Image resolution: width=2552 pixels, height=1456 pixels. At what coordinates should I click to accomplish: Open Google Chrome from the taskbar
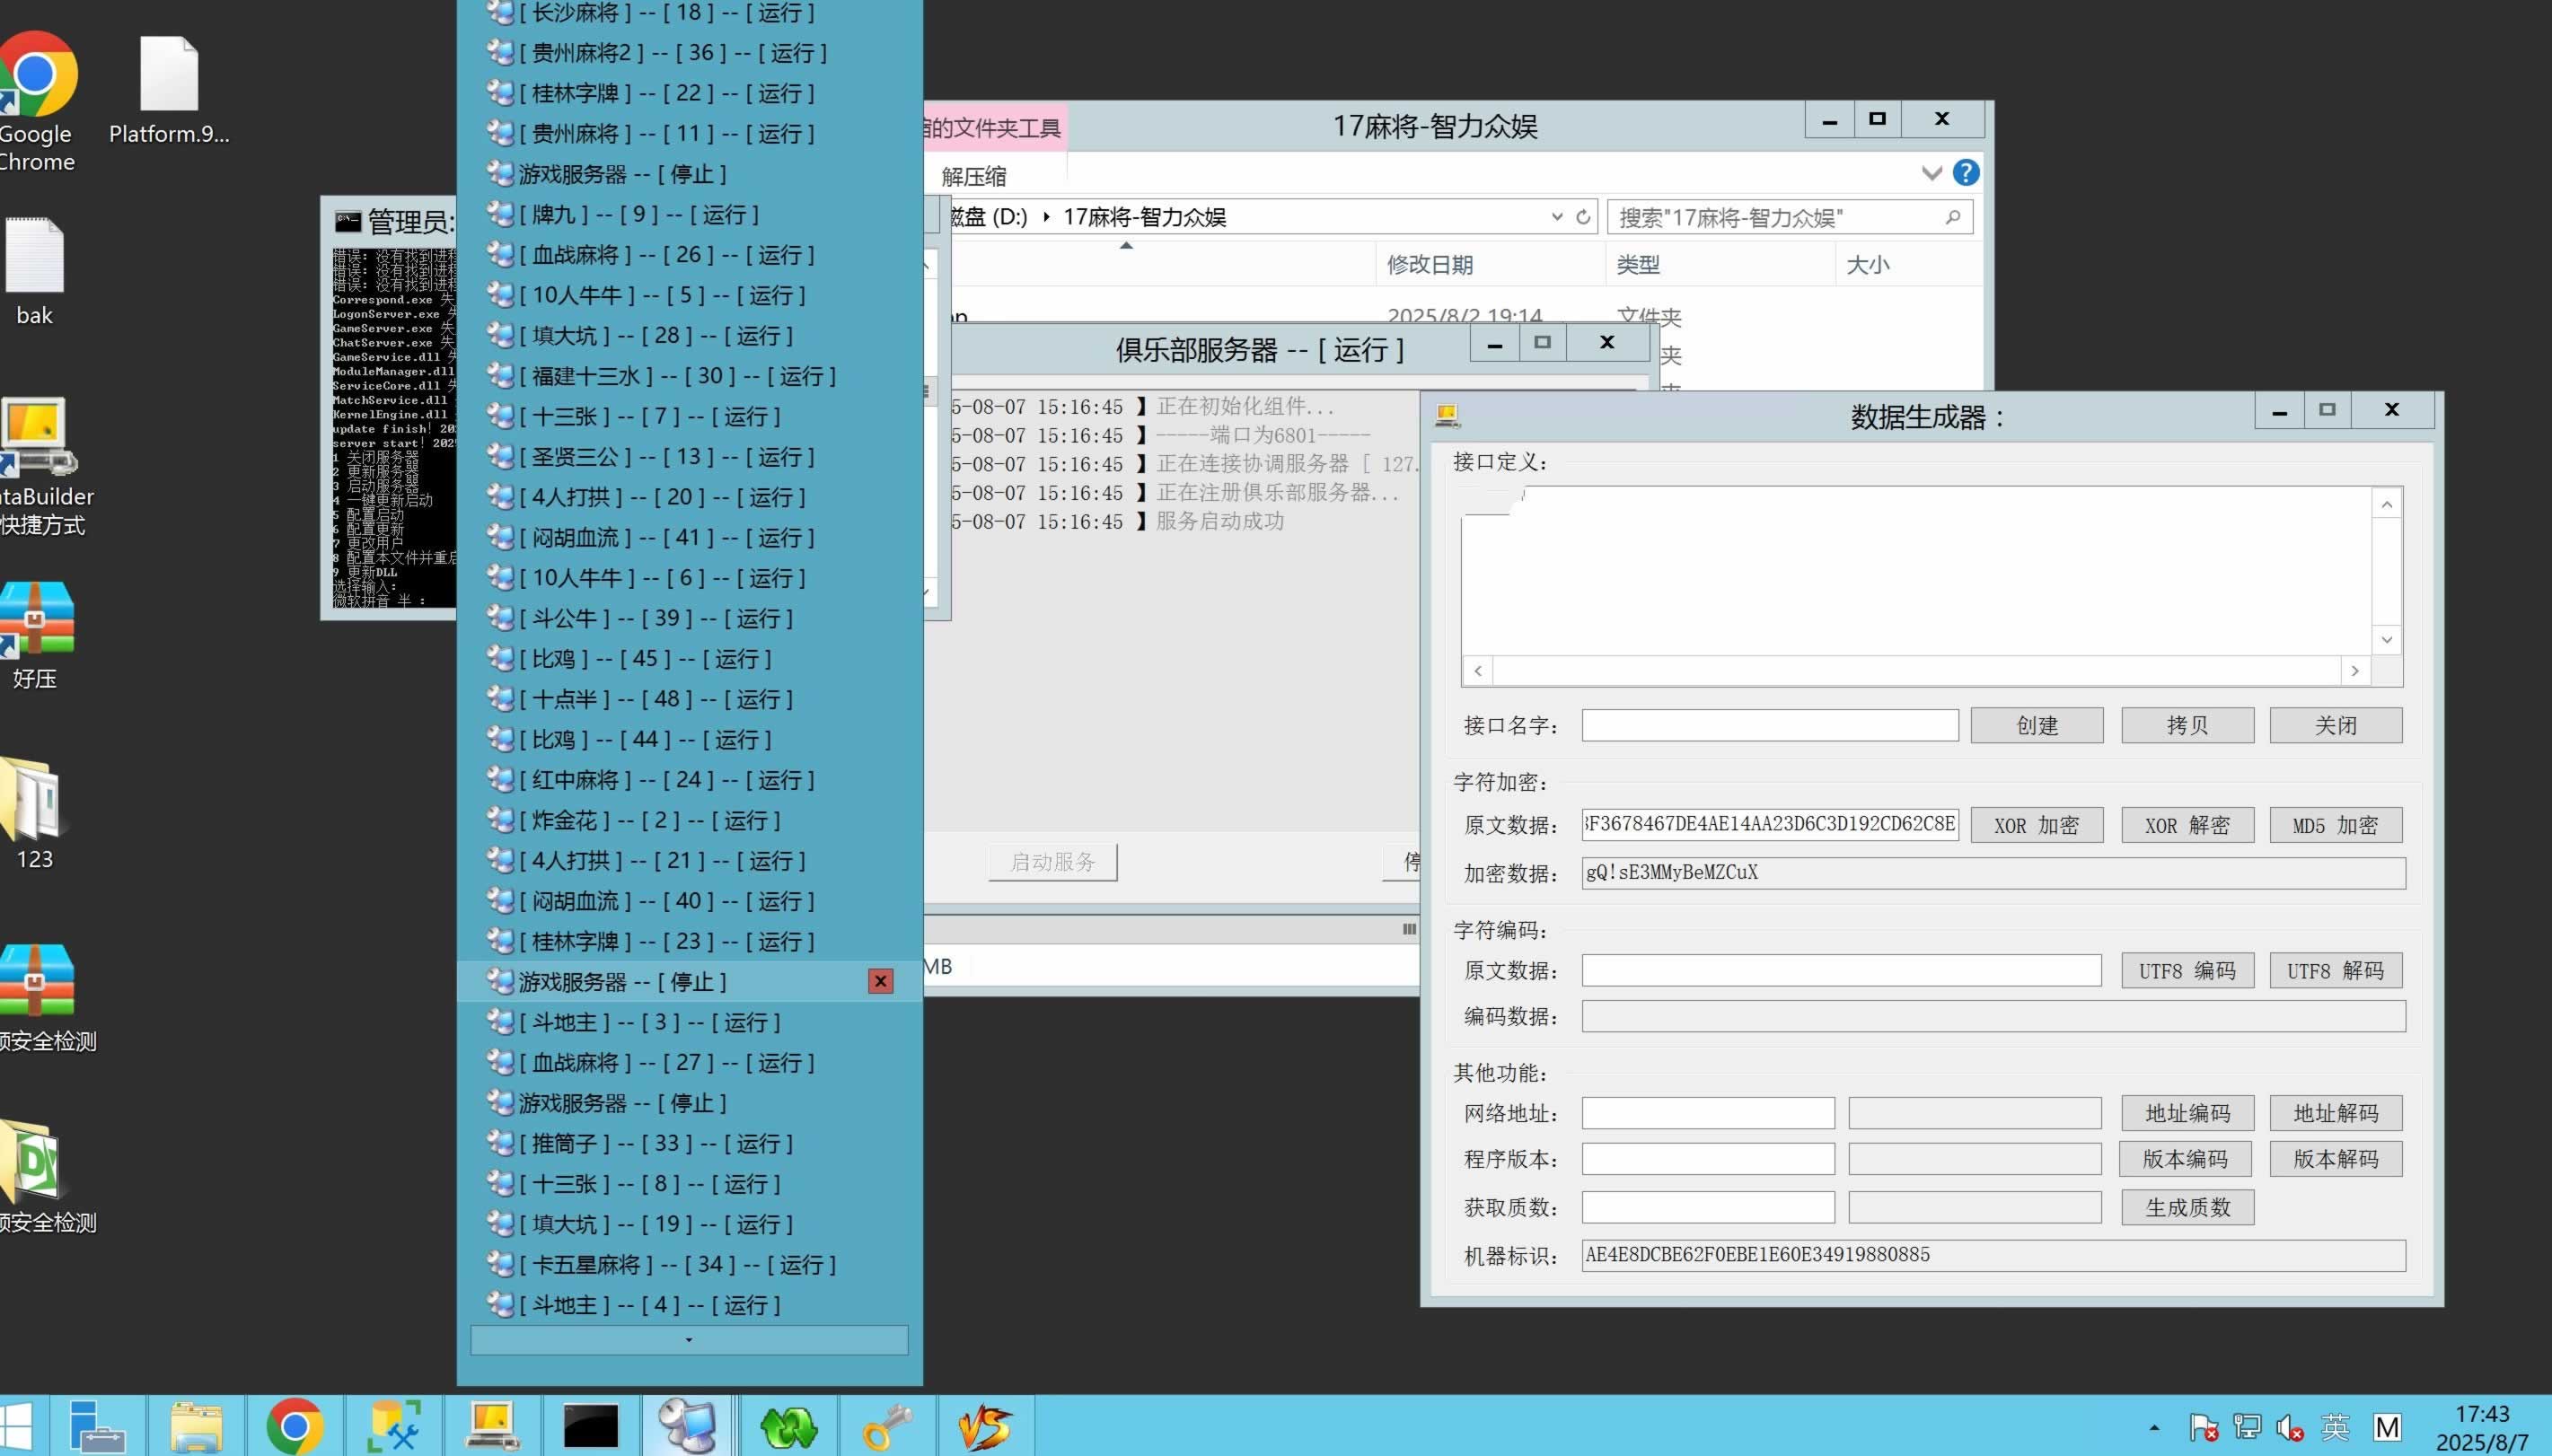[x=294, y=1426]
